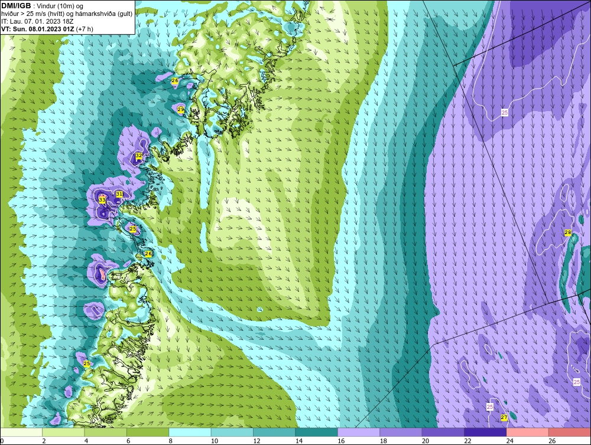Click the legend scale value 16
Viewport: 591px width, 445px height.
[341, 441]
